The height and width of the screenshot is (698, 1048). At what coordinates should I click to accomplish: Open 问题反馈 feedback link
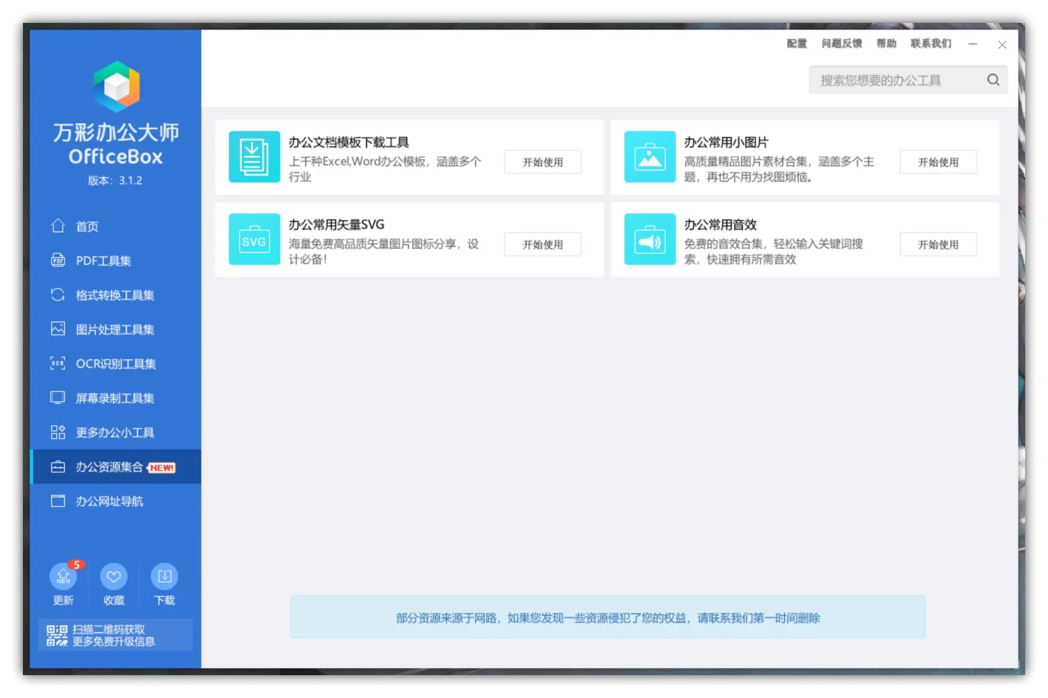(x=841, y=43)
